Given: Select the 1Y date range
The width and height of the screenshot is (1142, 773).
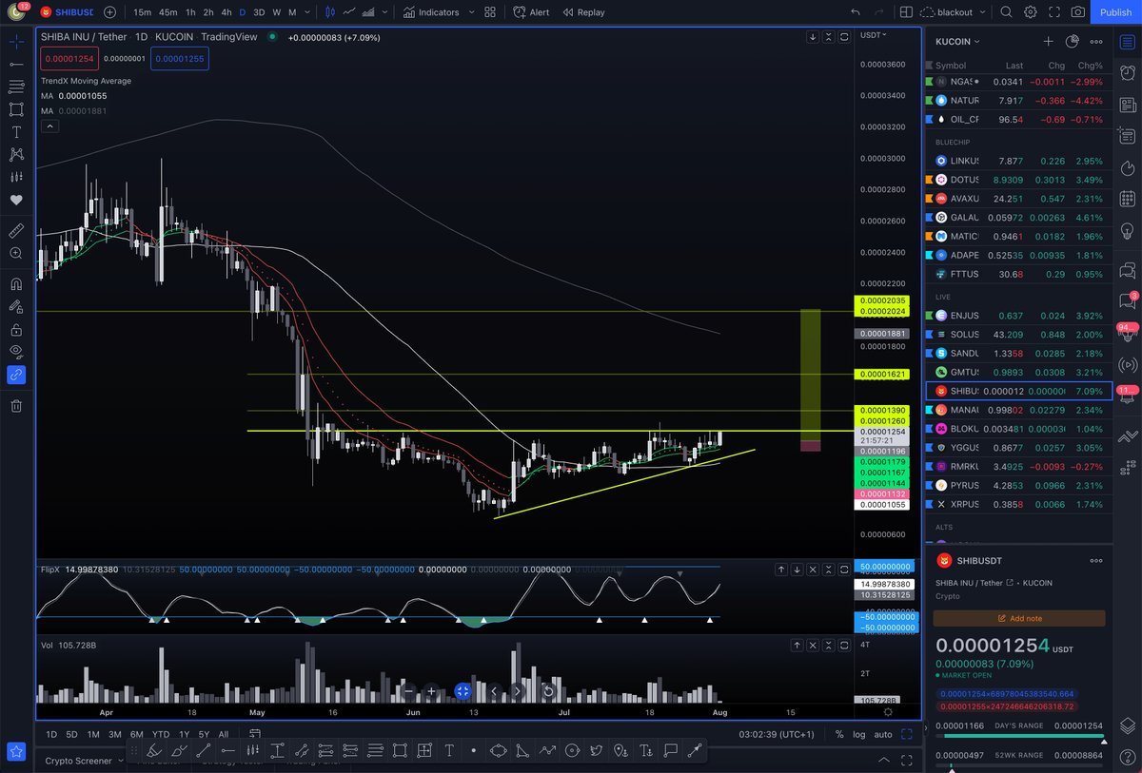Looking at the screenshot, I should 184,734.
